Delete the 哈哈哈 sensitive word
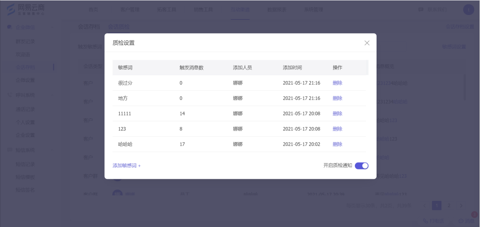 click(337, 144)
